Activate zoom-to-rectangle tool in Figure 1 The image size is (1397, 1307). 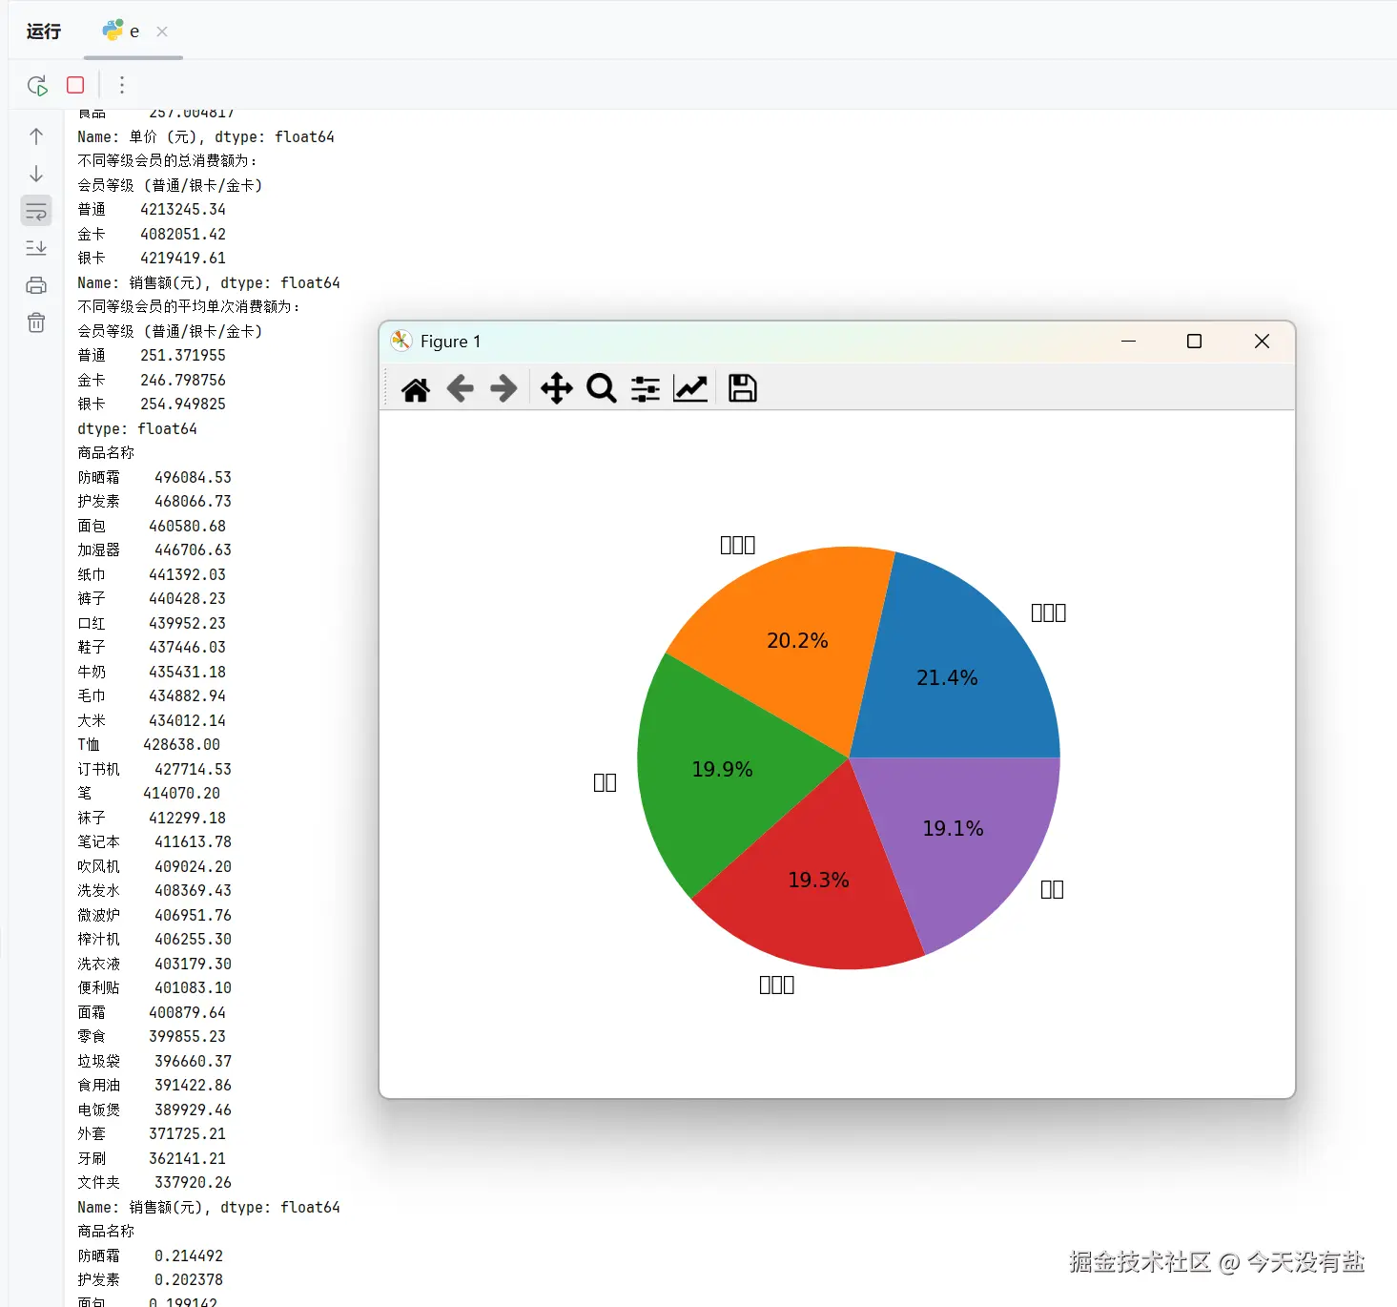[602, 389]
